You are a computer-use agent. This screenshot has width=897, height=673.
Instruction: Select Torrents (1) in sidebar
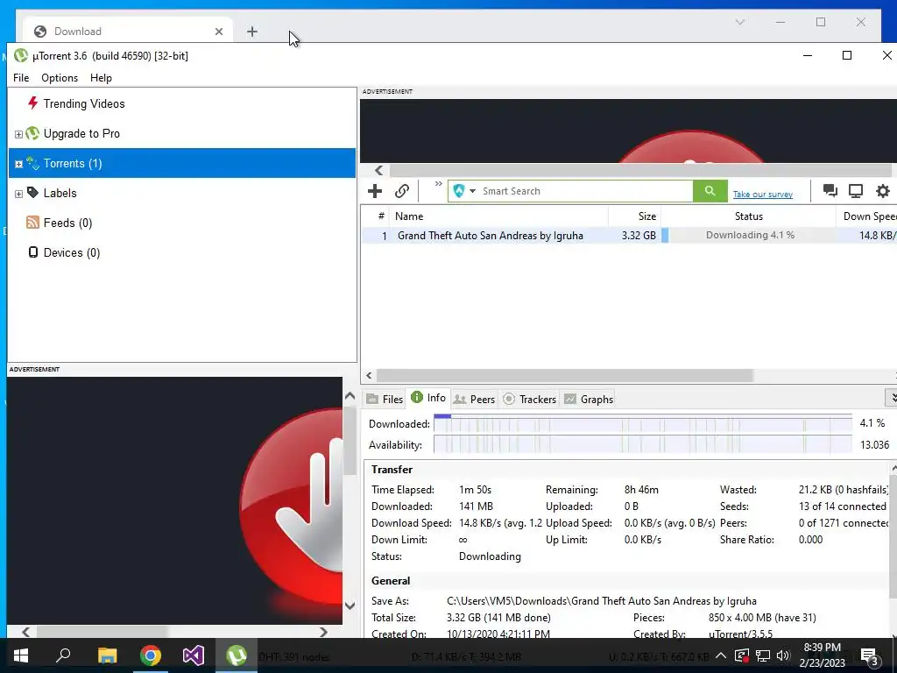pos(182,163)
